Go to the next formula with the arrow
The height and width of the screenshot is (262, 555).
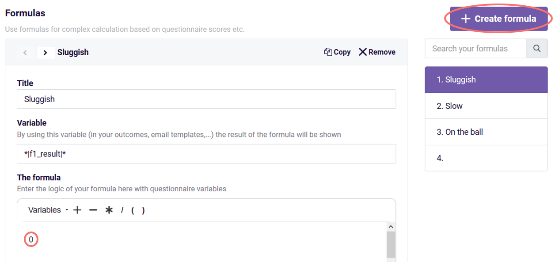click(46, 52)
